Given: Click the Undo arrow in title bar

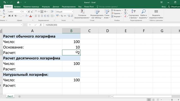Looking at the screenshot, I should pos(4,2).
